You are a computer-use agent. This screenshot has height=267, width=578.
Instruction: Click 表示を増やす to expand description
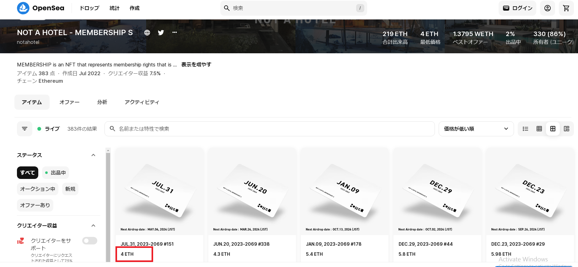tap(196, 65)
